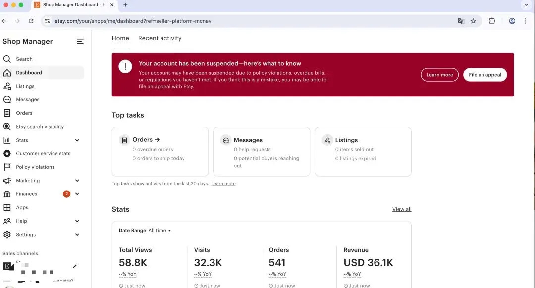Expand the Settings submenu chevron
Viewport: 535px width, 288px height.
coord(77,235)
